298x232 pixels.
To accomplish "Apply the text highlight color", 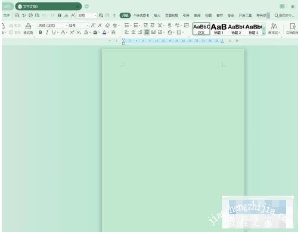I will tap(95, 32).
